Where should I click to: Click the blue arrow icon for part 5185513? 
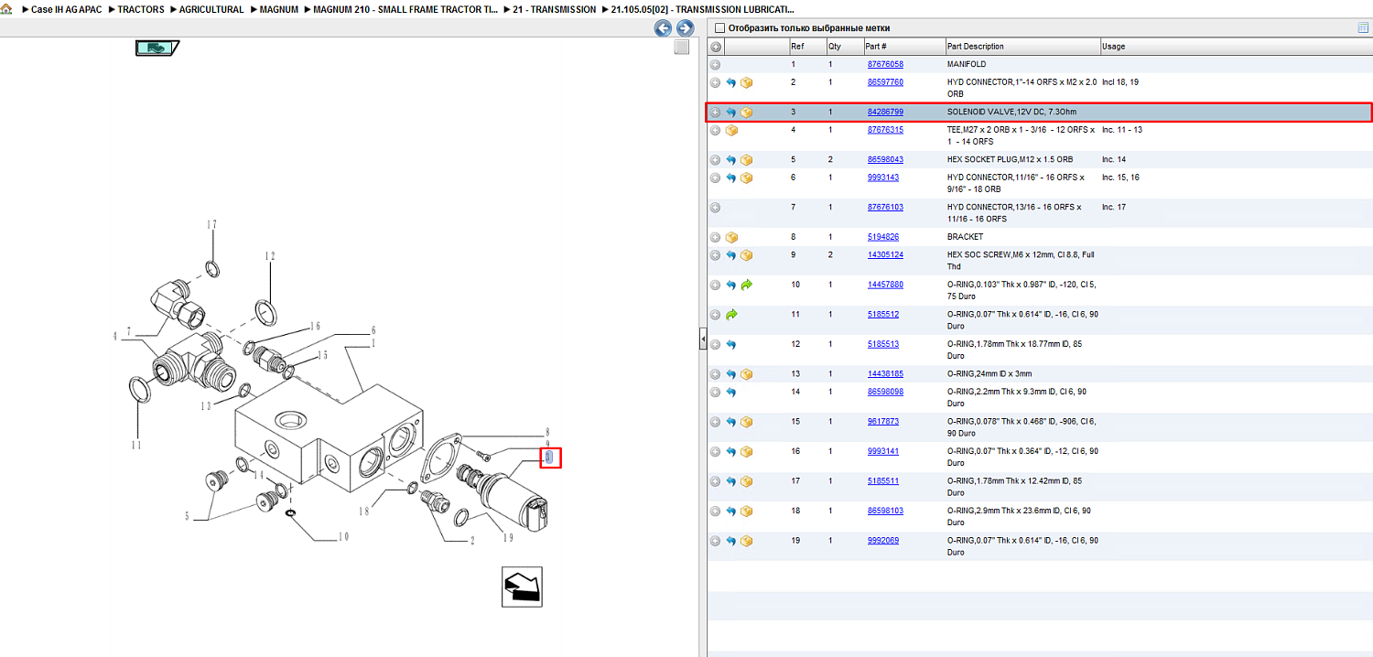731,344
